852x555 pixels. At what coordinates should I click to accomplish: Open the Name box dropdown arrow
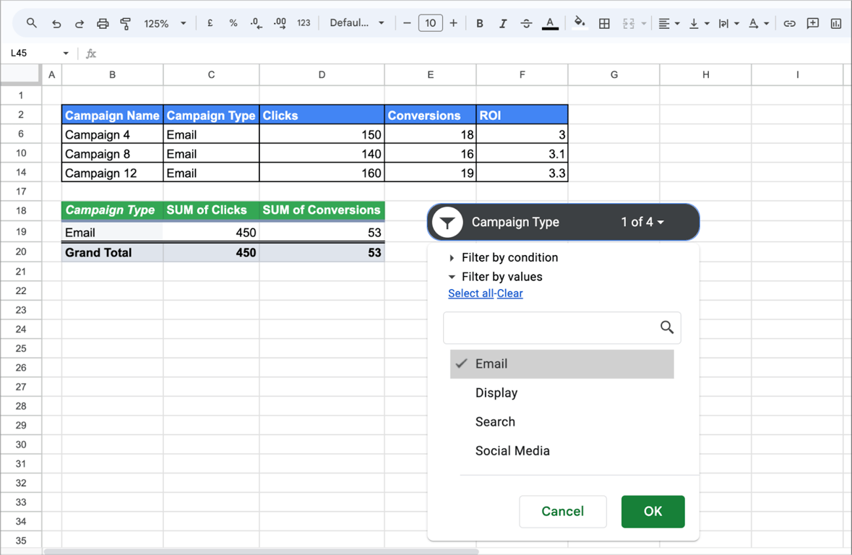pyautogui.click(x=66, y=53)
